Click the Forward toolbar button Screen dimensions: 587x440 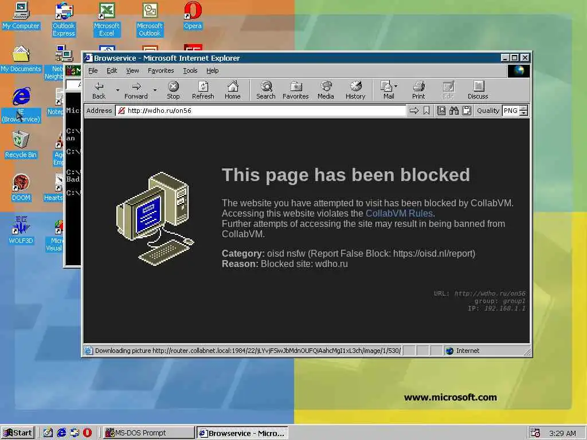(x=136, y=90)
